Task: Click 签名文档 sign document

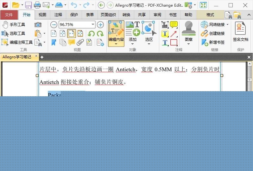Action: click(x=240, y=32)
